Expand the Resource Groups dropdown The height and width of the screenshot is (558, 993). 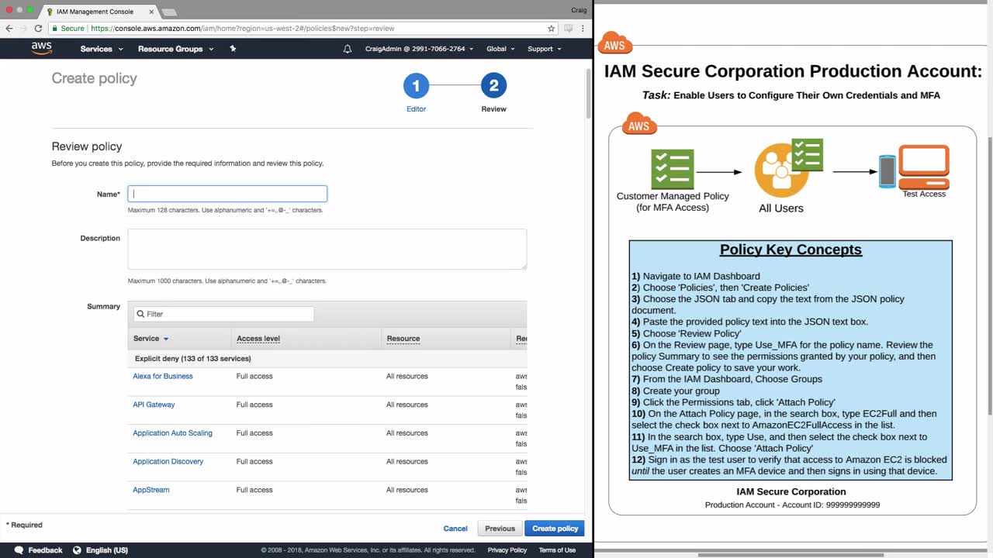(x=176, y=49)
